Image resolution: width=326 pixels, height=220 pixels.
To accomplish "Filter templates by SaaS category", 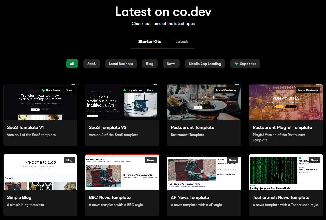I will (92, 64).
